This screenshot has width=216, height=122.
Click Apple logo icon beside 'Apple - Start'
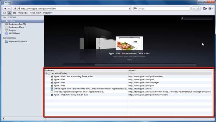(52, 82)
